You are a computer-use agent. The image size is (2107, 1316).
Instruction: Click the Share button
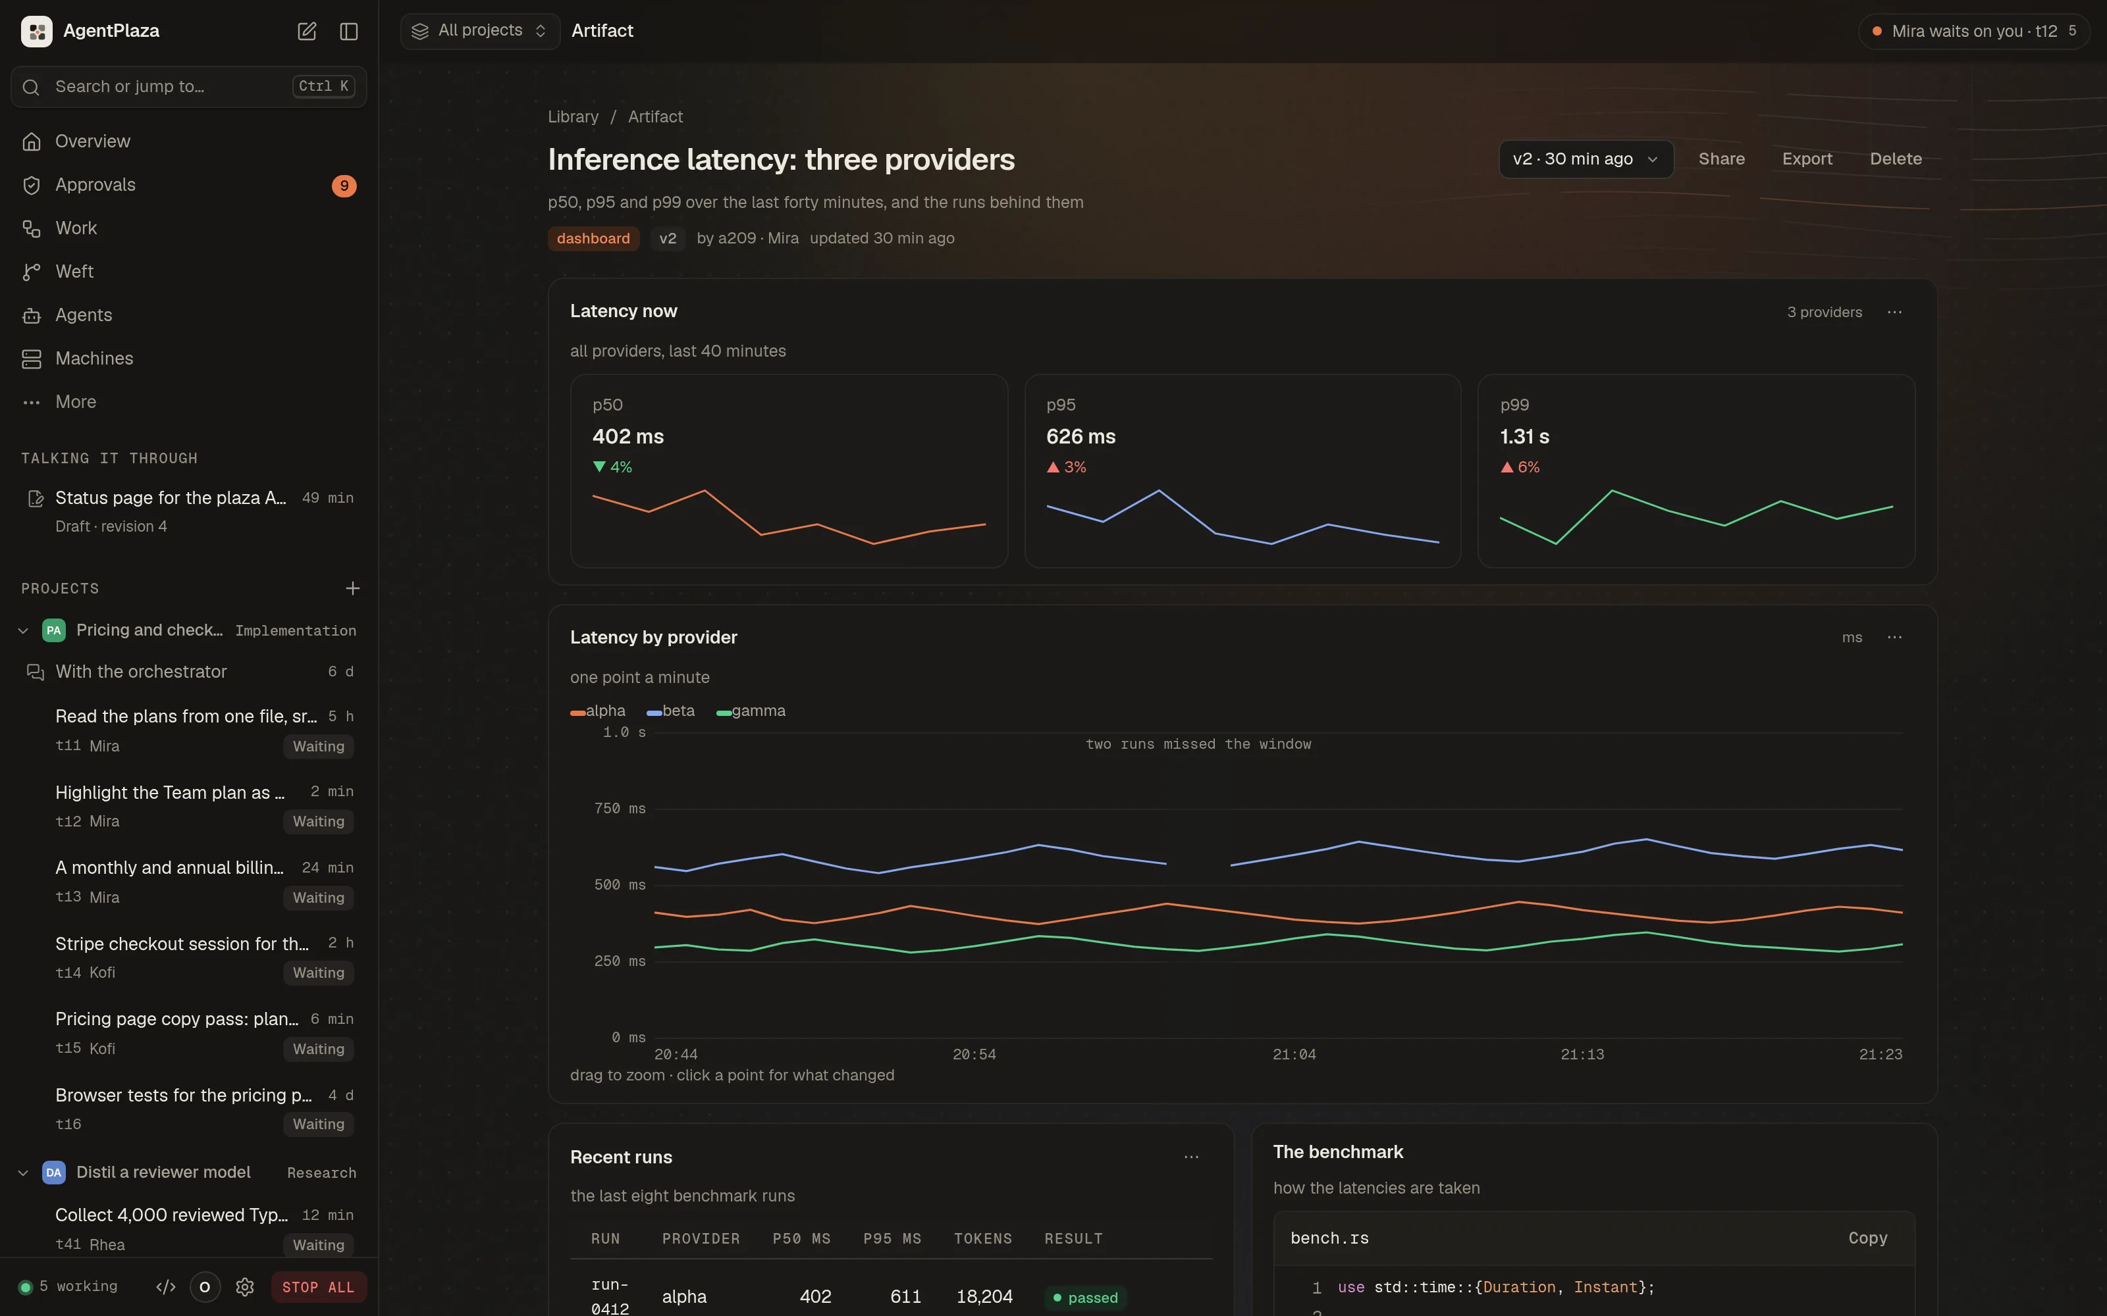point(1721,159)
